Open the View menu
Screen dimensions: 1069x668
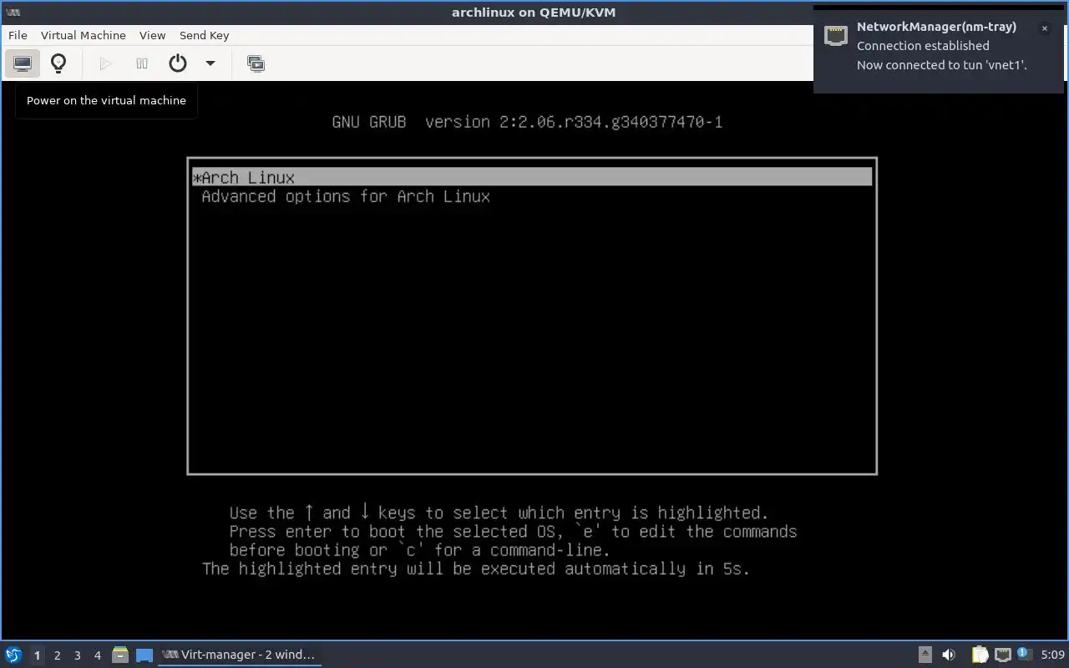tap(152, 35)
